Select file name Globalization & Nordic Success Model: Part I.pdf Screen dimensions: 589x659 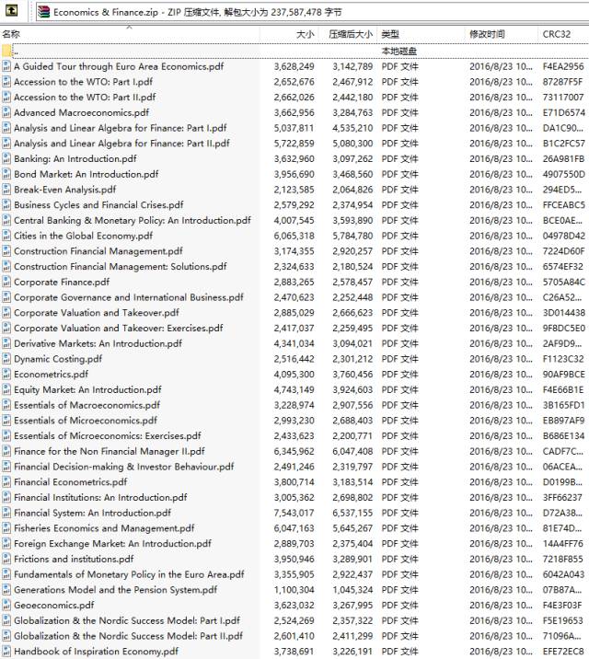(127, 620)
